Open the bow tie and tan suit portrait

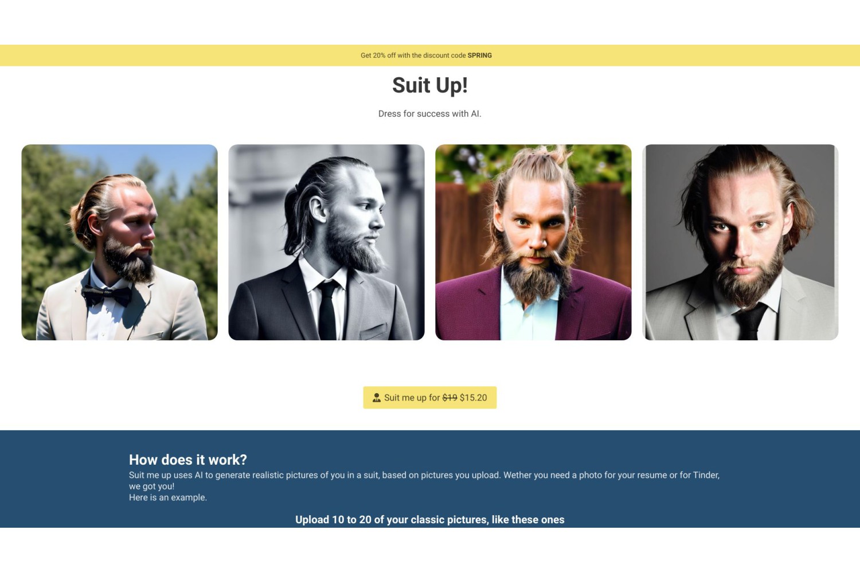120,242
